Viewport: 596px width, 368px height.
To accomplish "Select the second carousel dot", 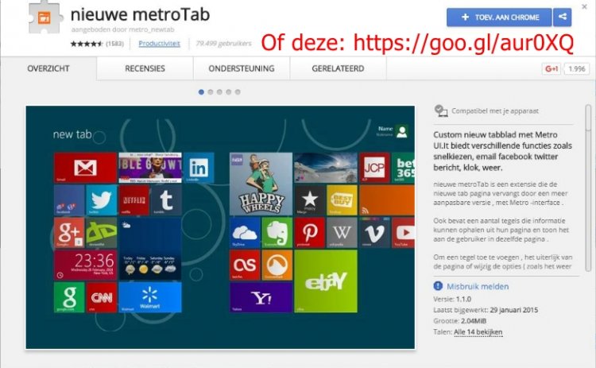I will [x=211, y=92].
